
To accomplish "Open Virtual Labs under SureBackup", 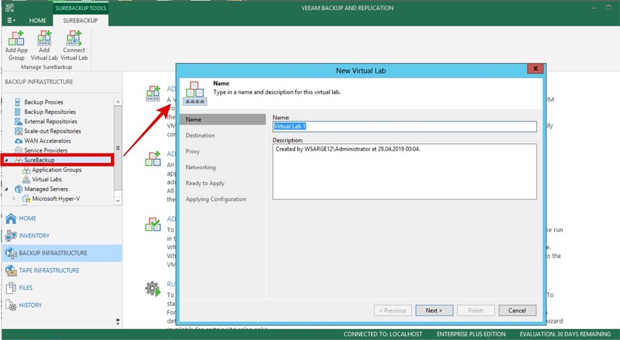I will point(47,179).
